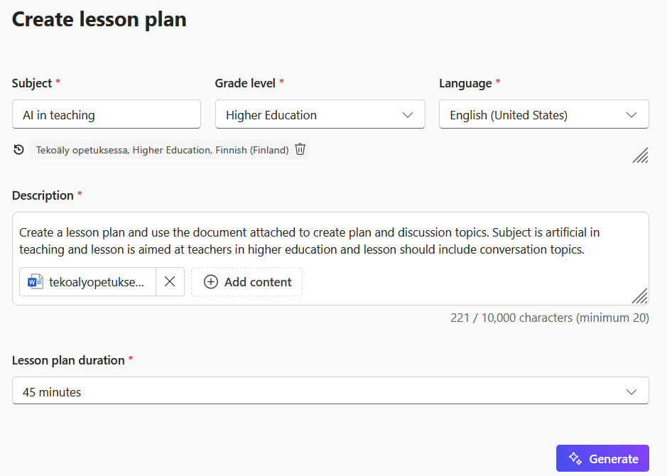Click the Add content button
The height and width of the screenshot is (476, 667).
click(246, 281)
